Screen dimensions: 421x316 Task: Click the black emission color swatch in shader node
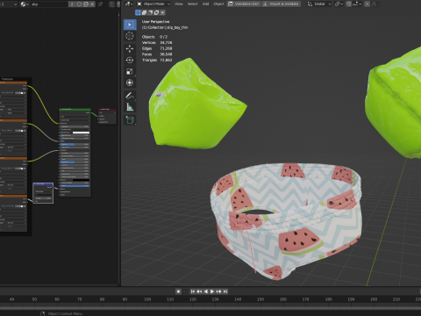pyautogui.click(x=81, y=180)
